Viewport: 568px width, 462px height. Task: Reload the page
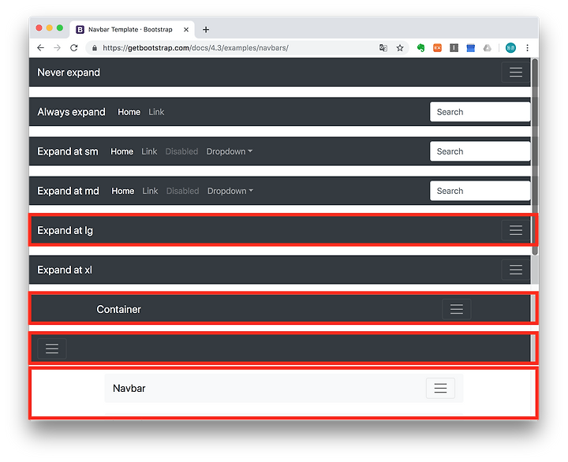[74, 48]
